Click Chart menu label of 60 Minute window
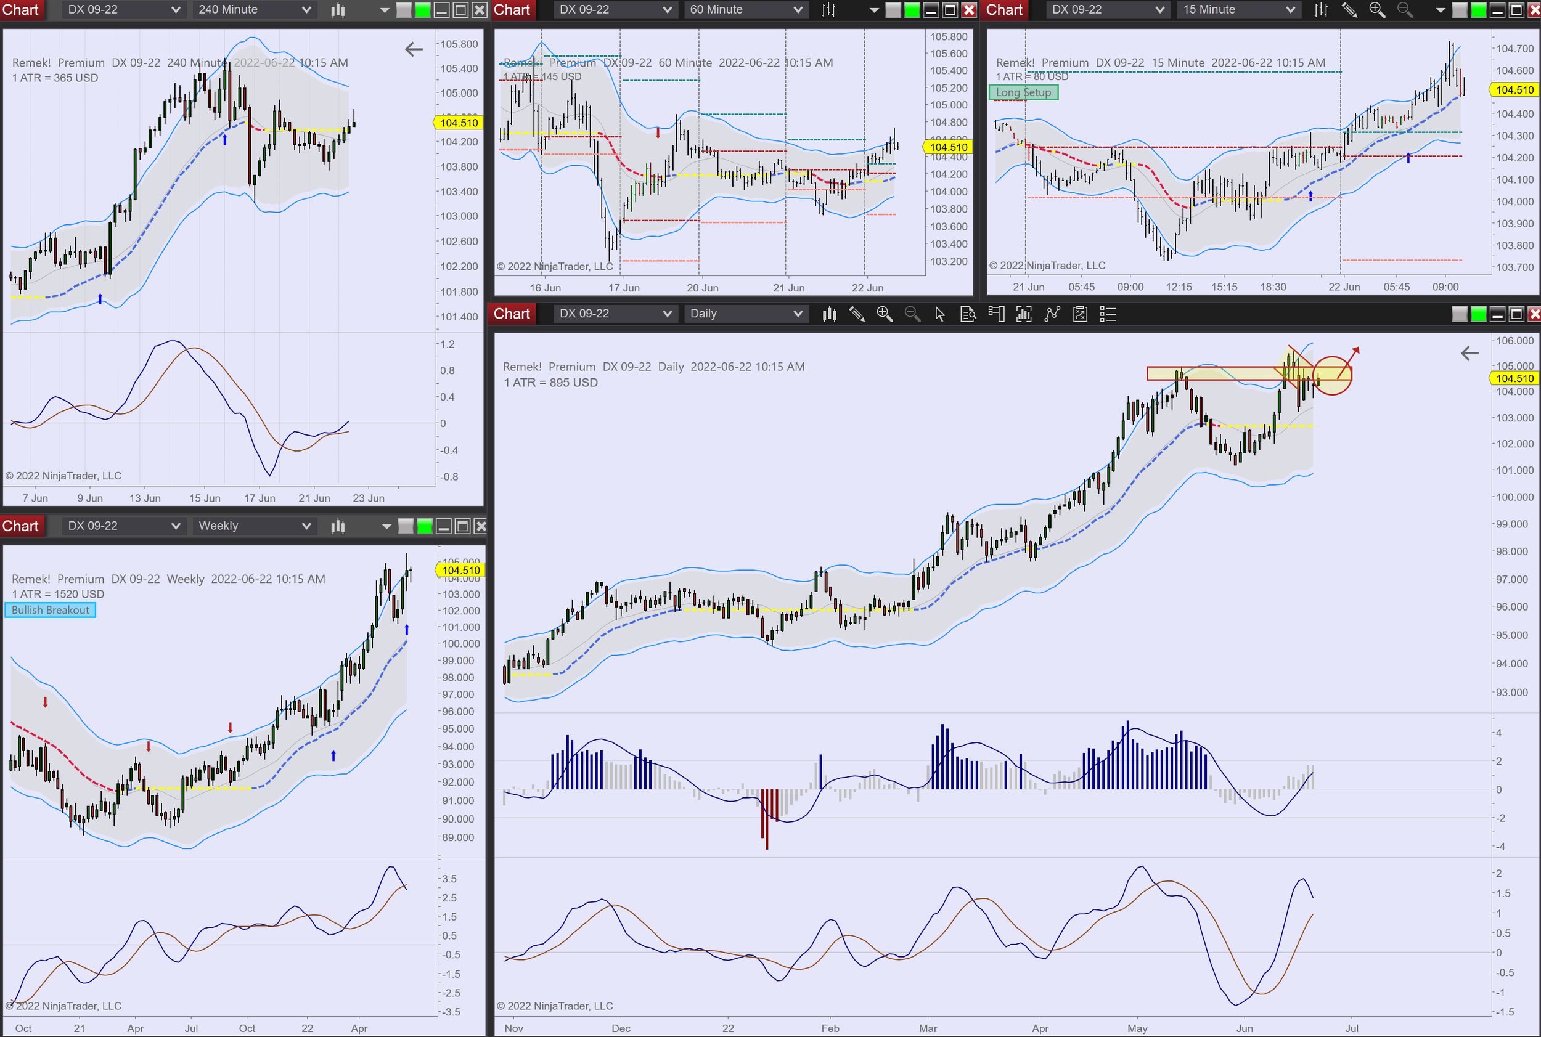This screenshot has width=1541, height=1037. [x=512, y=10]
